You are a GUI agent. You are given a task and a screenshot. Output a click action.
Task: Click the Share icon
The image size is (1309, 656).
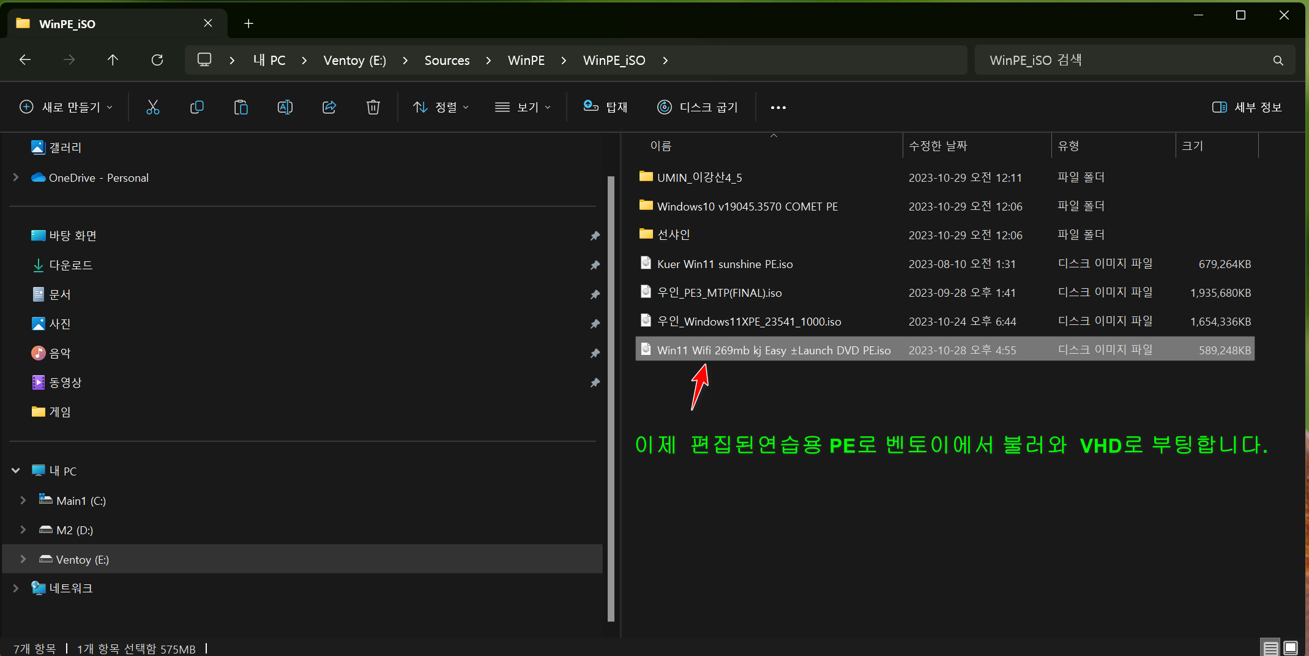[329, 107]
